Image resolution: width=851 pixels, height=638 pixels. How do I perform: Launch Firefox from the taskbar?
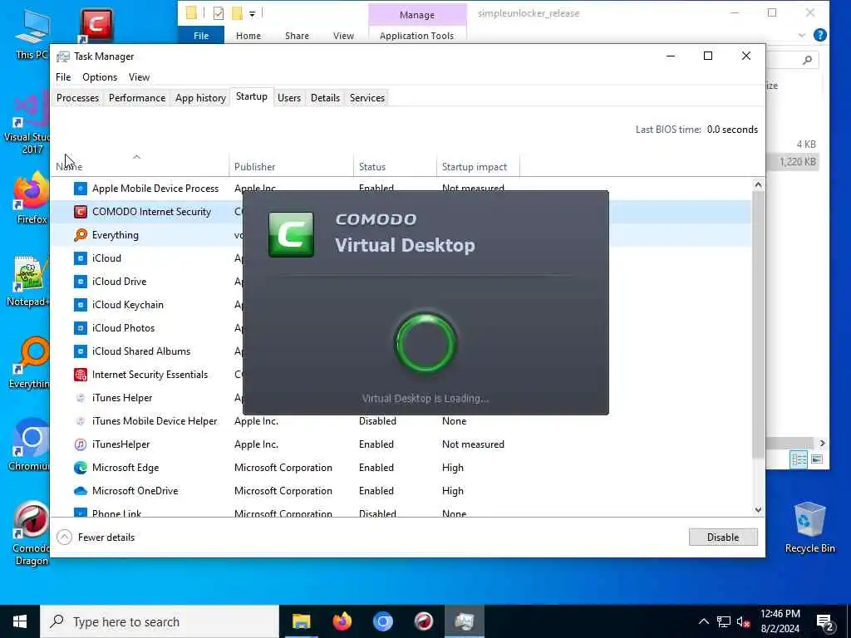point(342,621)
